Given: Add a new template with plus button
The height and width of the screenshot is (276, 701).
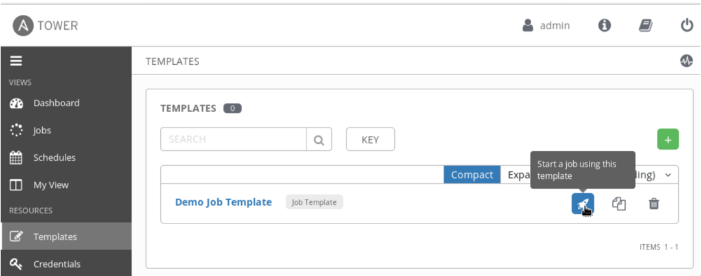Looking at the screenshot, I should pos(668,139).
